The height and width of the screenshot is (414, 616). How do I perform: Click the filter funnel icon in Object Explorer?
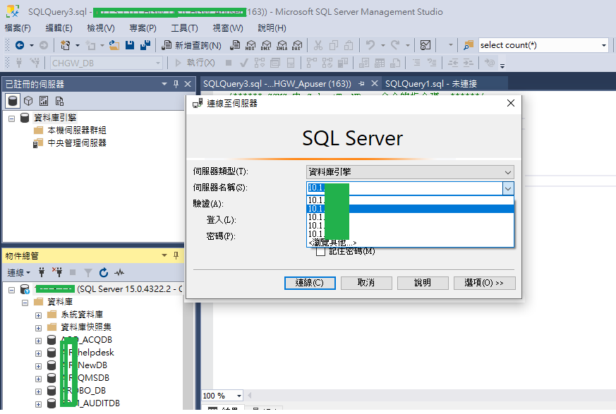(88, 272)
